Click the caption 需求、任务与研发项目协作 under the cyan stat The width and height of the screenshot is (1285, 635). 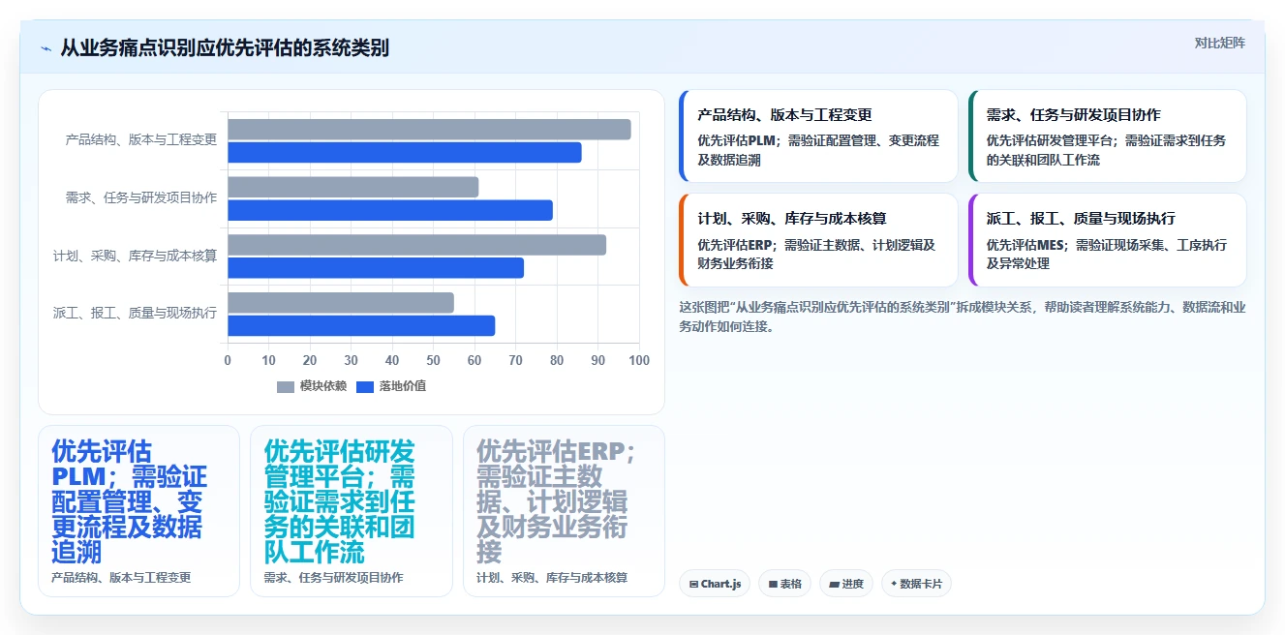pos(333,578)
